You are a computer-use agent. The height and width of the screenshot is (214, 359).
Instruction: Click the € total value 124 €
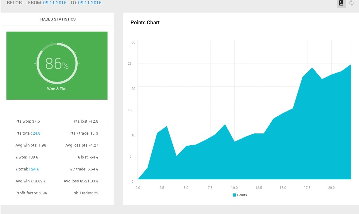coord(34,169)
